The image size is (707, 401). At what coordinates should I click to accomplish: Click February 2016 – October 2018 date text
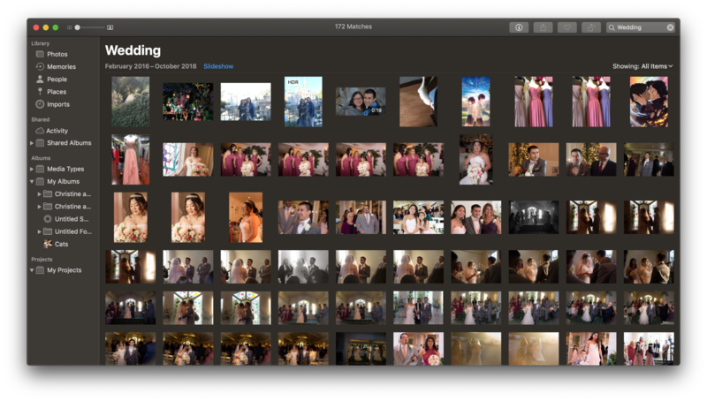(150, 66)
